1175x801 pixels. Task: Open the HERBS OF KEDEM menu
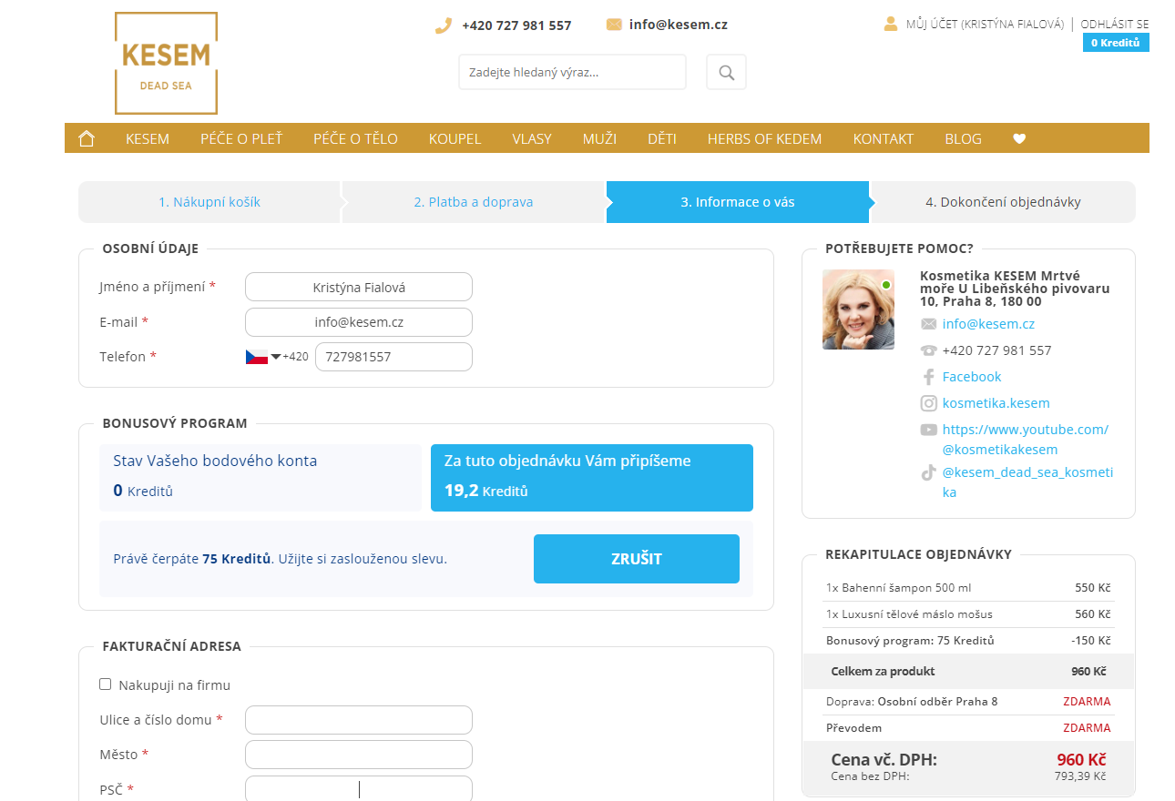click(x=764, y=139)
